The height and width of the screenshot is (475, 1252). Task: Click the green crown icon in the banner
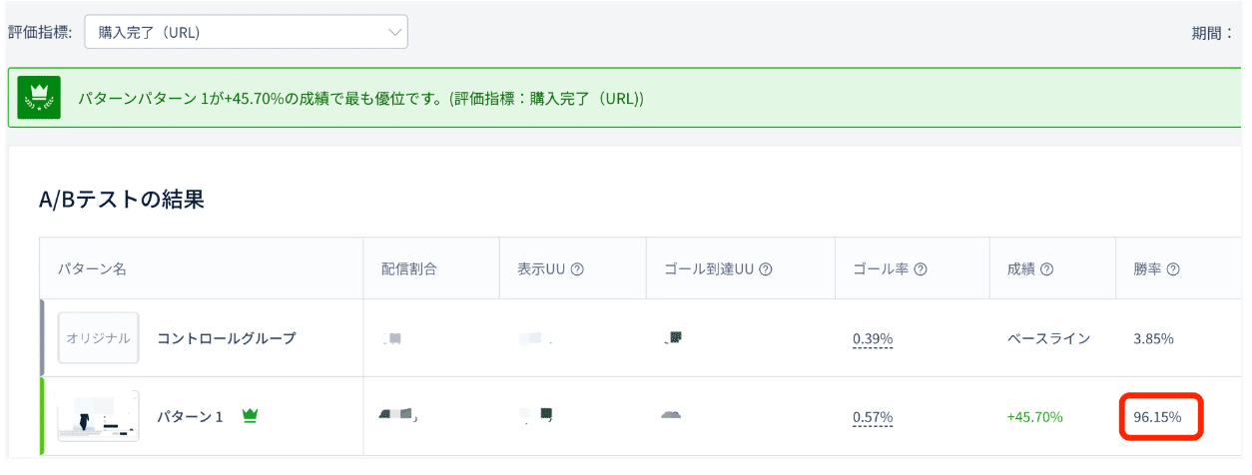click(40, 98)
